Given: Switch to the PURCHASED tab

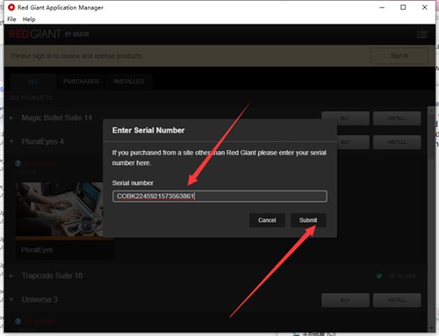Looking at the screenshot, I should point(81,82).
